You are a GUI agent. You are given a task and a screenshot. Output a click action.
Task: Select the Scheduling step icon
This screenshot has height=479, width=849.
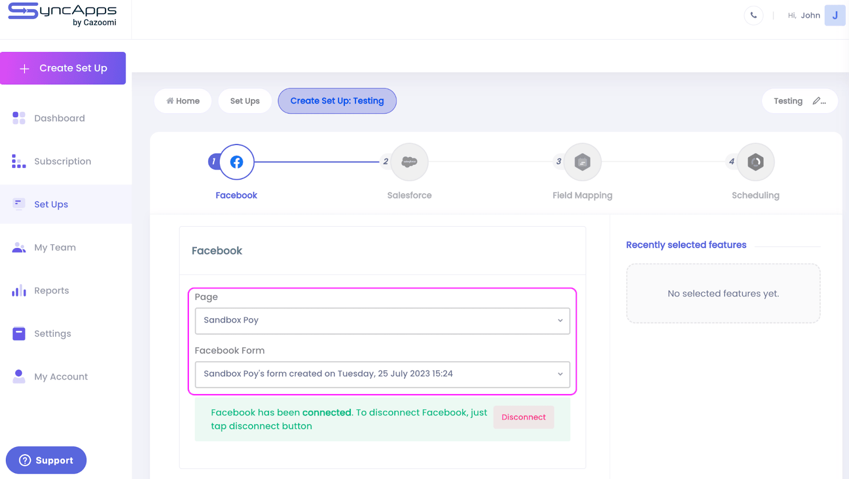point(756,162)
